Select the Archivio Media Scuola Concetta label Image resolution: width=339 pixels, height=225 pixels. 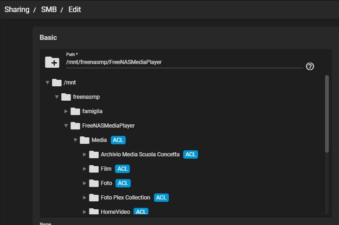[140, 154]
